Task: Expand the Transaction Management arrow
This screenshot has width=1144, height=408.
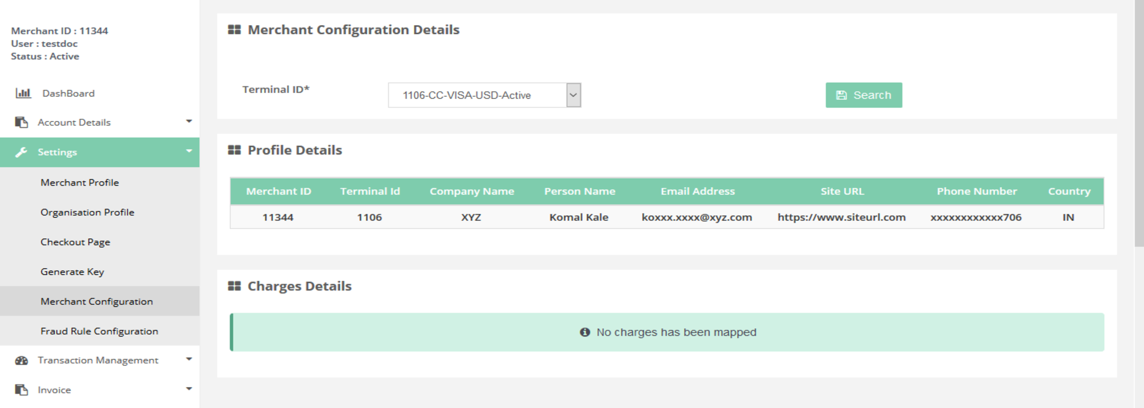Action: click(189, 360)
